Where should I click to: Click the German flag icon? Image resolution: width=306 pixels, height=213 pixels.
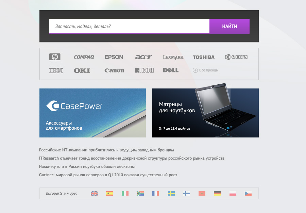(217, 193)
